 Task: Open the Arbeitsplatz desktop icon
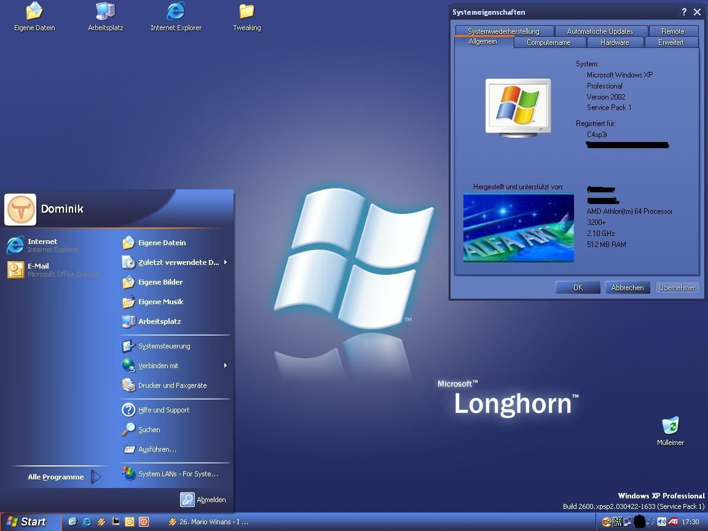pyautogui.click(x=106, y=17)
